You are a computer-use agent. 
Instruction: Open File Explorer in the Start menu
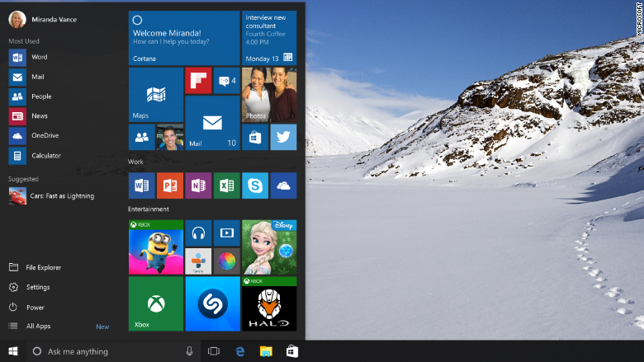[36, 267]
